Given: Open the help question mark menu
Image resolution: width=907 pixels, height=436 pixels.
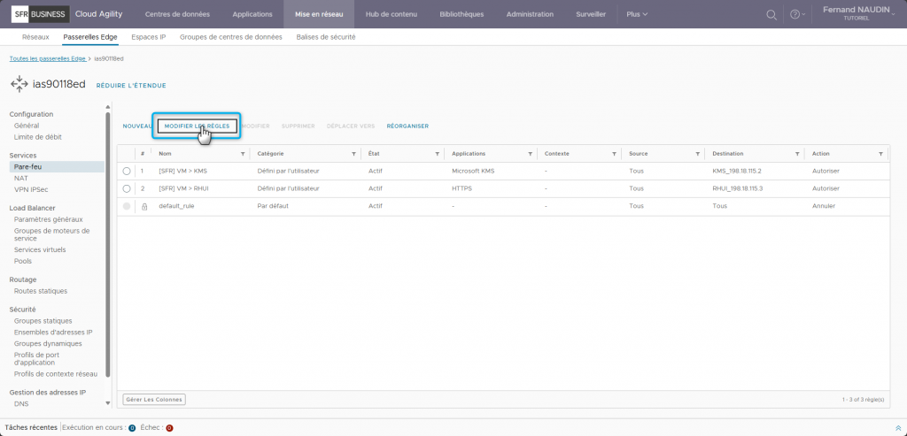Looking at the screenshot, I should click(796, 15).
